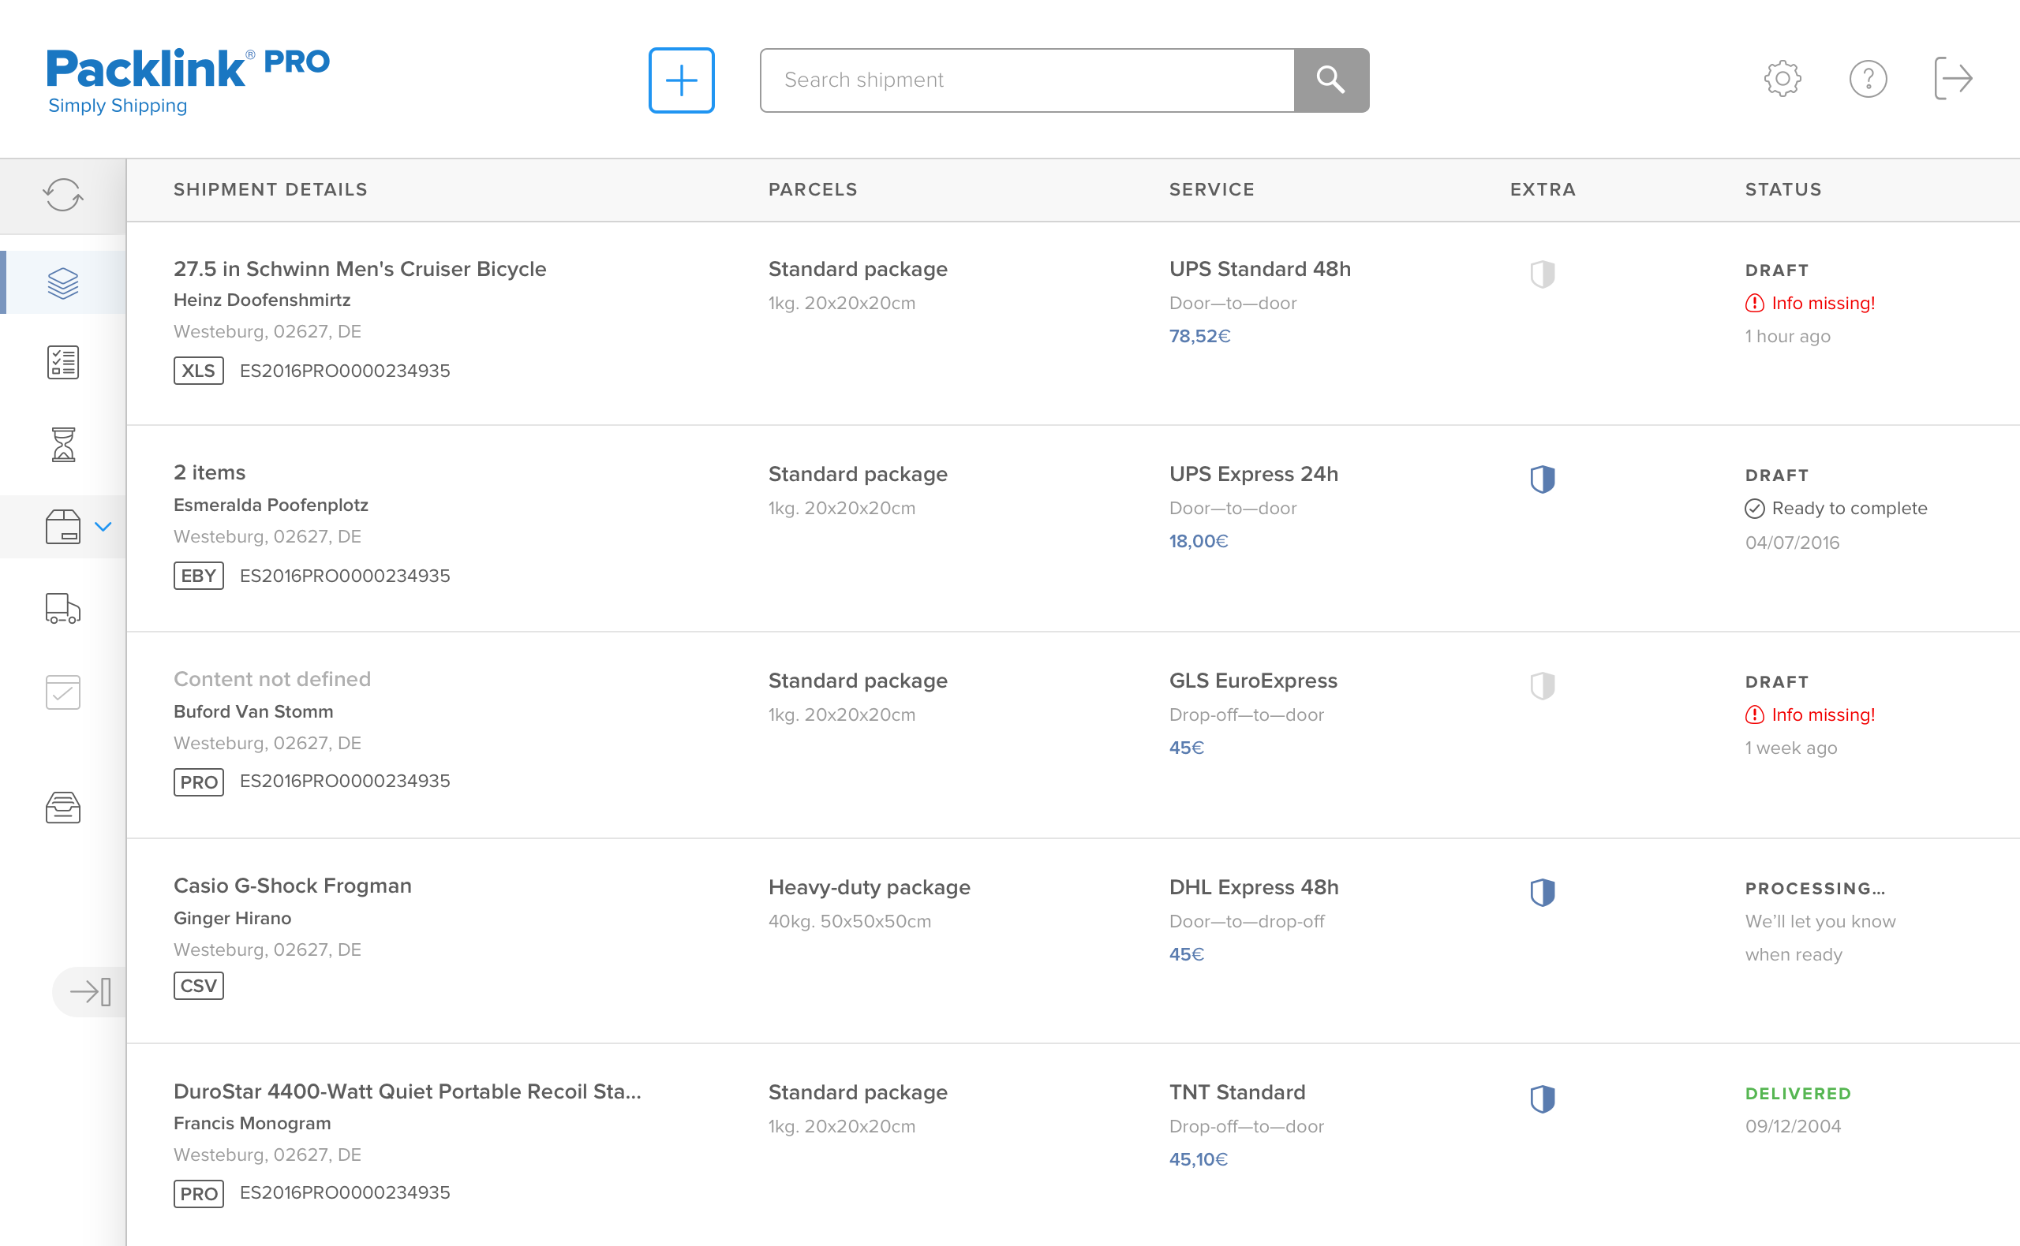
Task: Toggle insurance shield on UPS Express 24h row
Action: coord(1542,479)
